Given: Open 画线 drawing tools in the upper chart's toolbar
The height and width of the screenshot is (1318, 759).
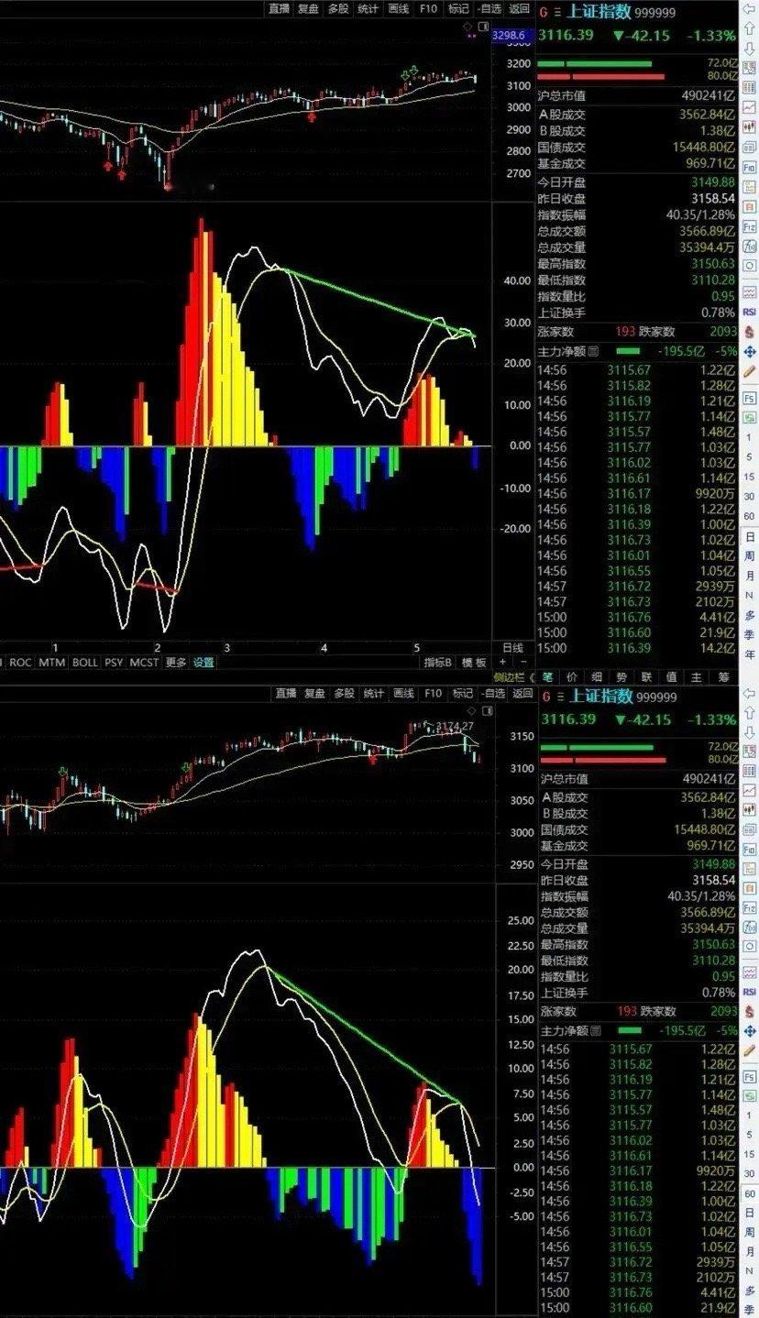Looking at the screenshot, I should (x=399, y=9).
